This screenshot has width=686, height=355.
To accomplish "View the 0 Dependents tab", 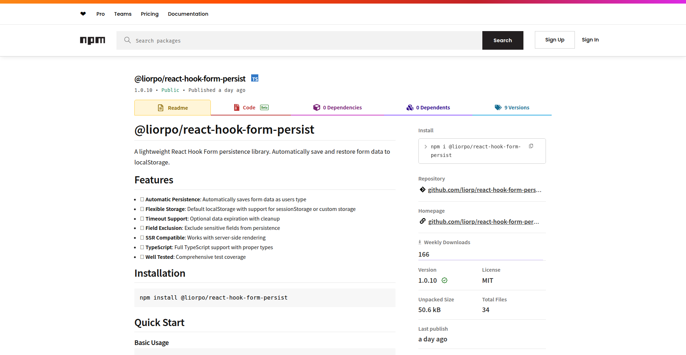I will [x=428, y=108].
